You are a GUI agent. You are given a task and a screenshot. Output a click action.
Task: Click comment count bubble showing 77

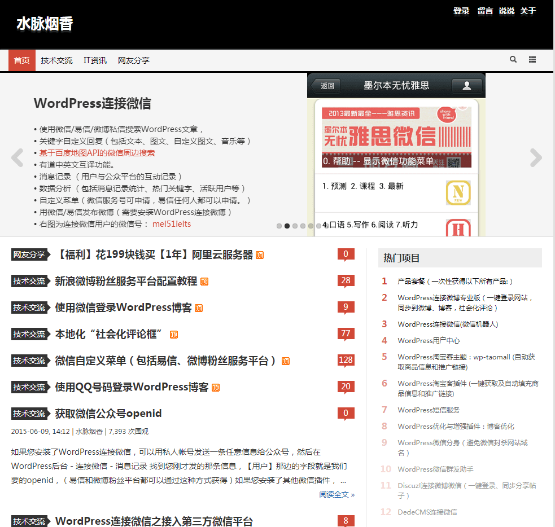[346, 334]
